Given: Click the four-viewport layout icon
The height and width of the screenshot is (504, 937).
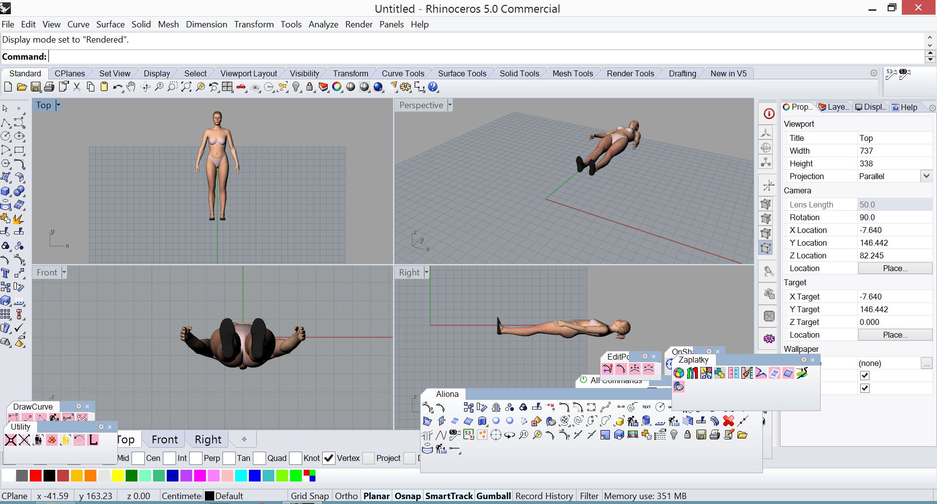Looking at the screenshot, I should tap(227, 87).
